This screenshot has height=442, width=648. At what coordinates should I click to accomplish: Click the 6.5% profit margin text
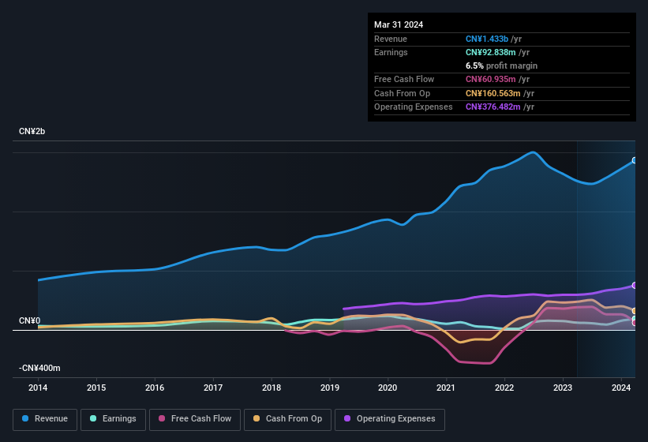coord(501,66)
